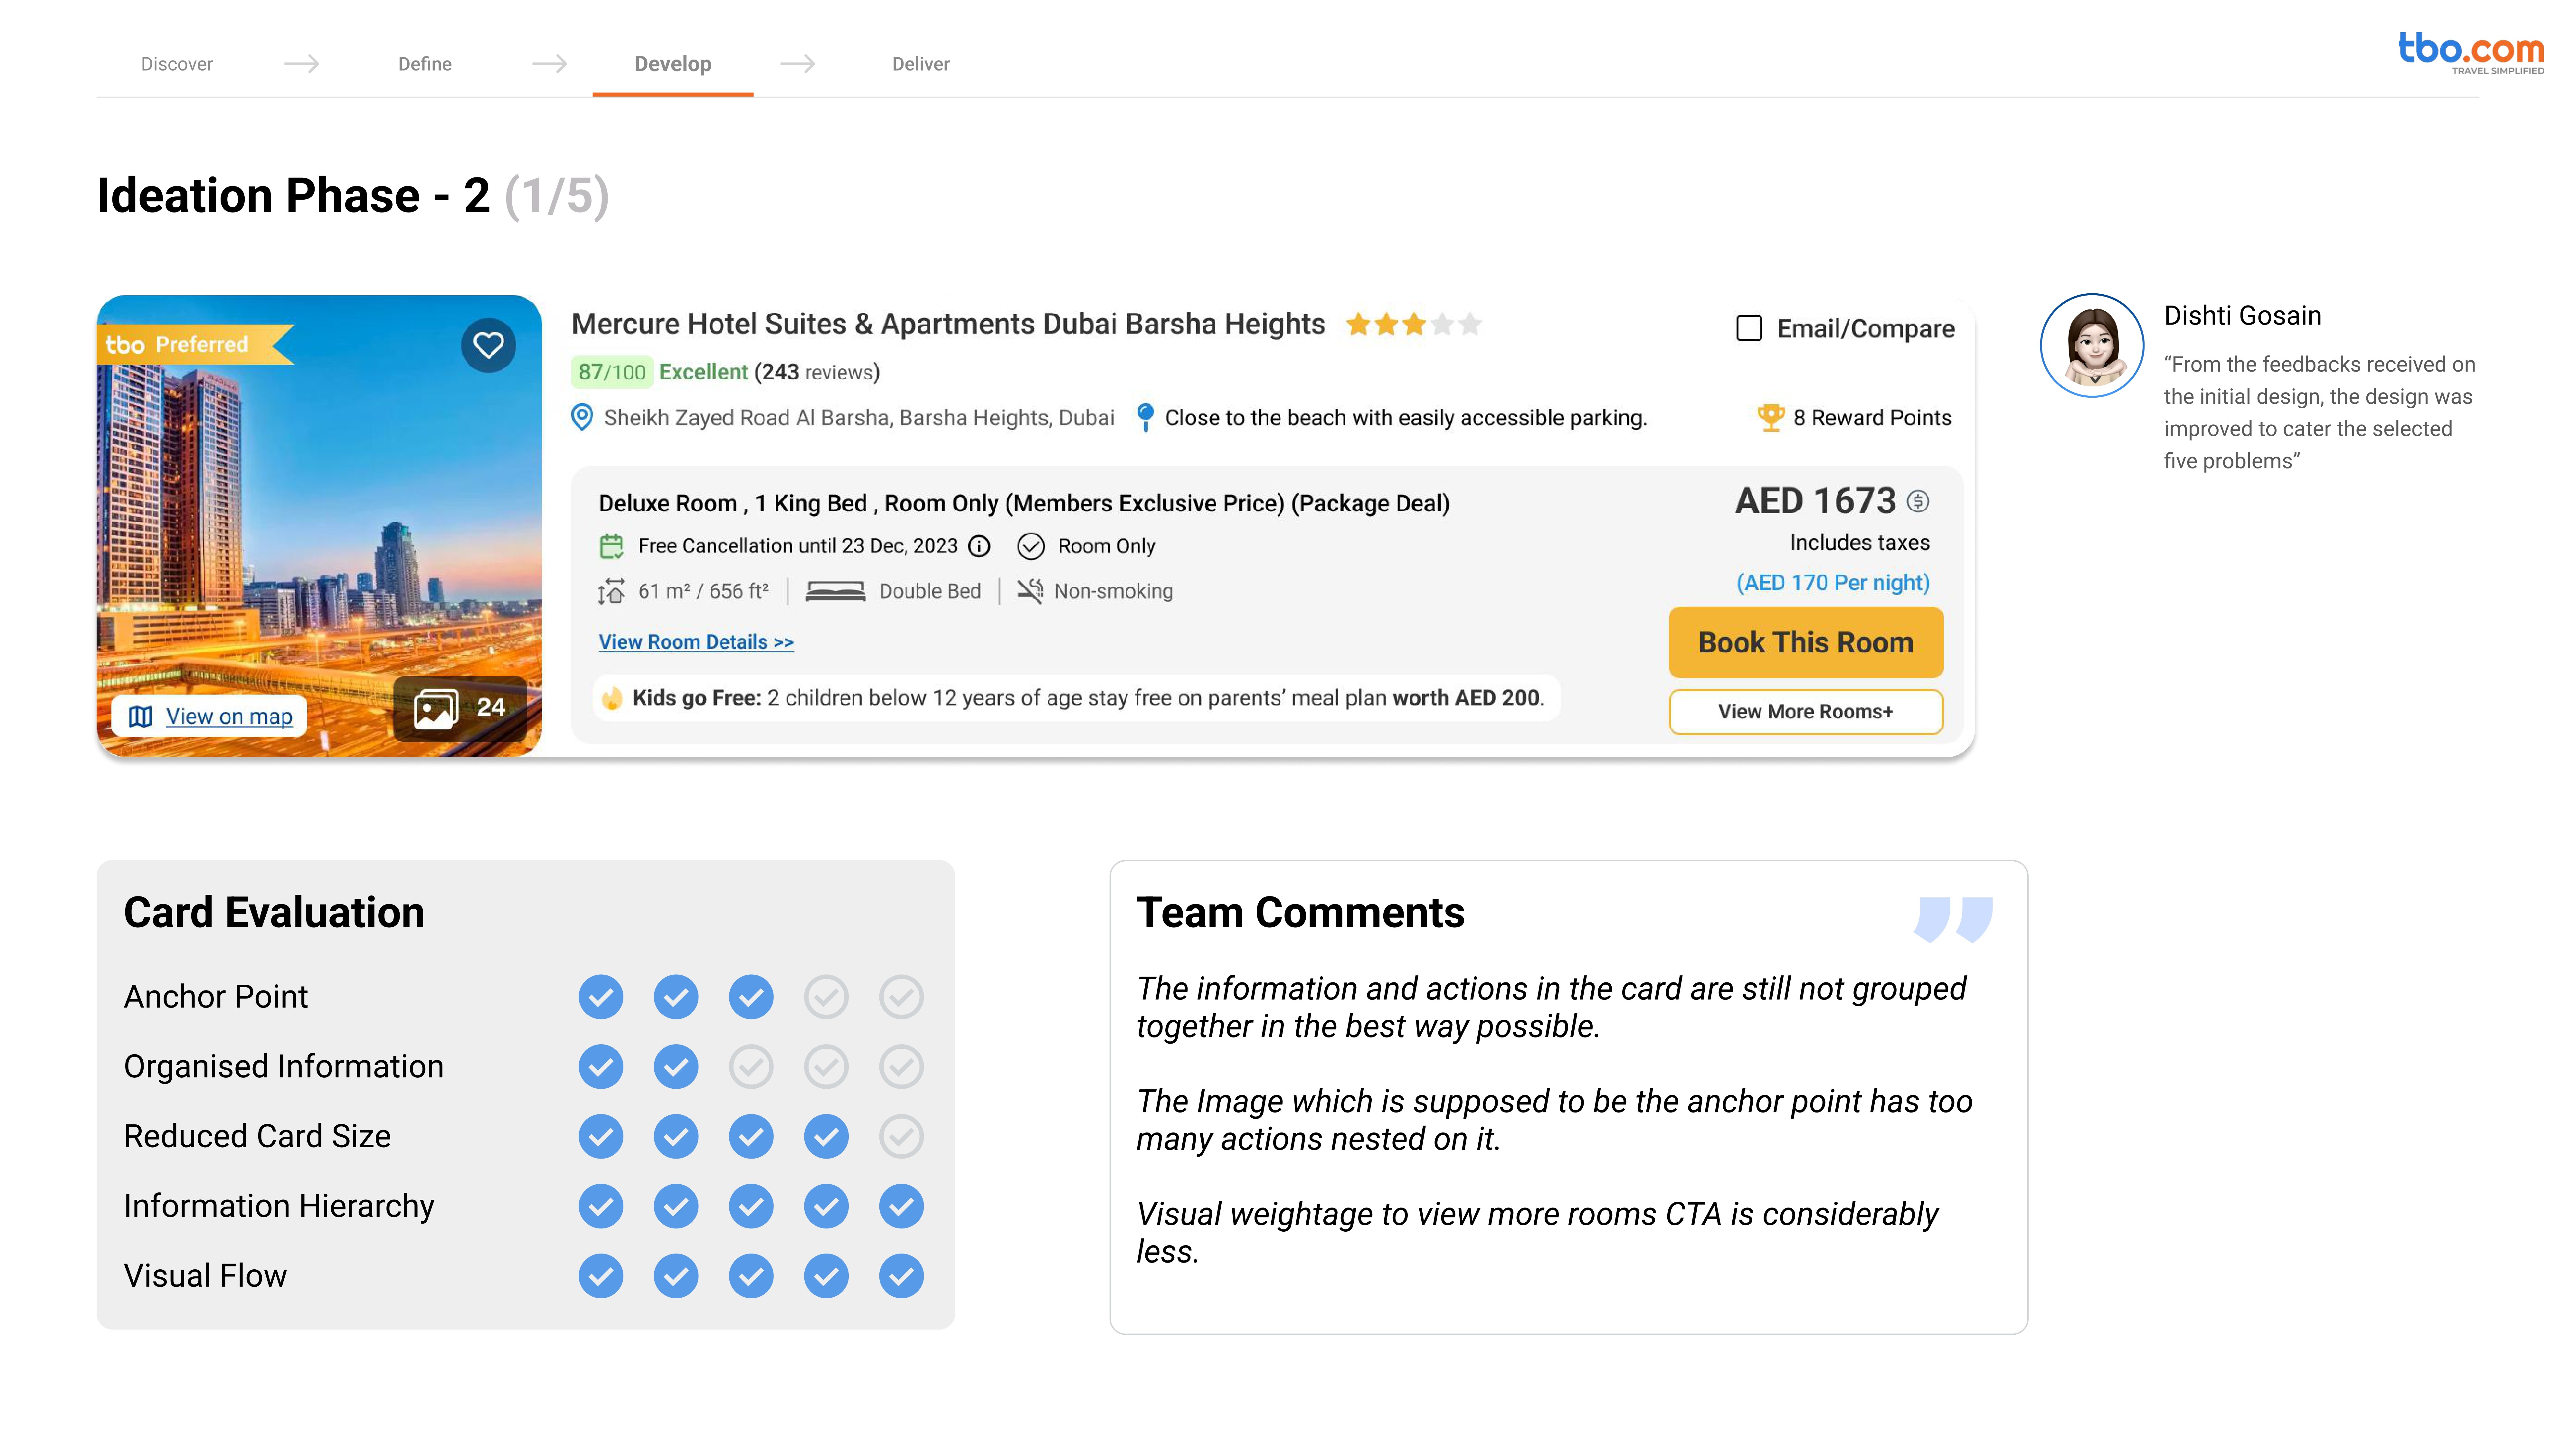Switch to the Discover step tab
This screenshot has width=2576, height=1449.
pos(177,64)
